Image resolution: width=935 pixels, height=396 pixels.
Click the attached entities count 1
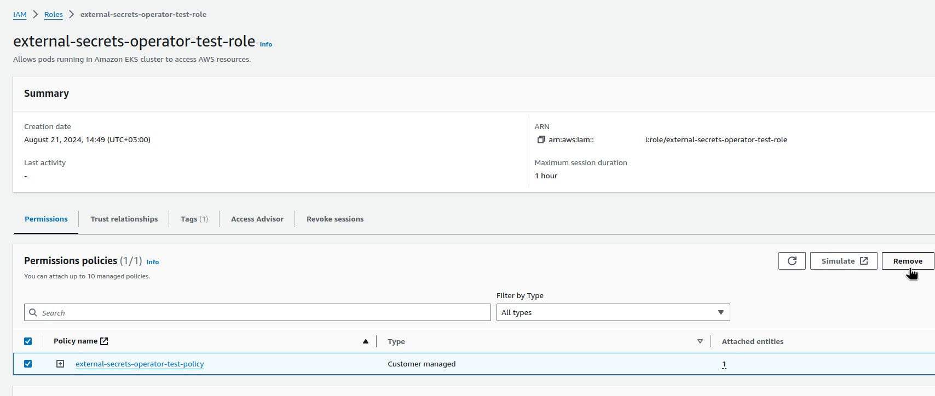[724, 364]
